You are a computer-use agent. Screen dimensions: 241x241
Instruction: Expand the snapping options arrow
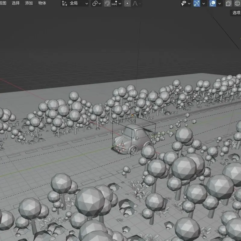click(120, 3)
